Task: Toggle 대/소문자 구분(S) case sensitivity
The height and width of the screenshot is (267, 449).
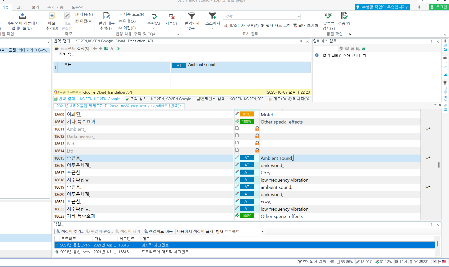Action: [x=241, y=26]
